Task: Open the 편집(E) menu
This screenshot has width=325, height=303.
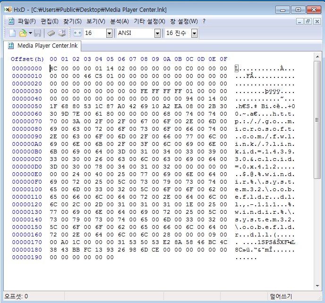Action: coord(50,21)
